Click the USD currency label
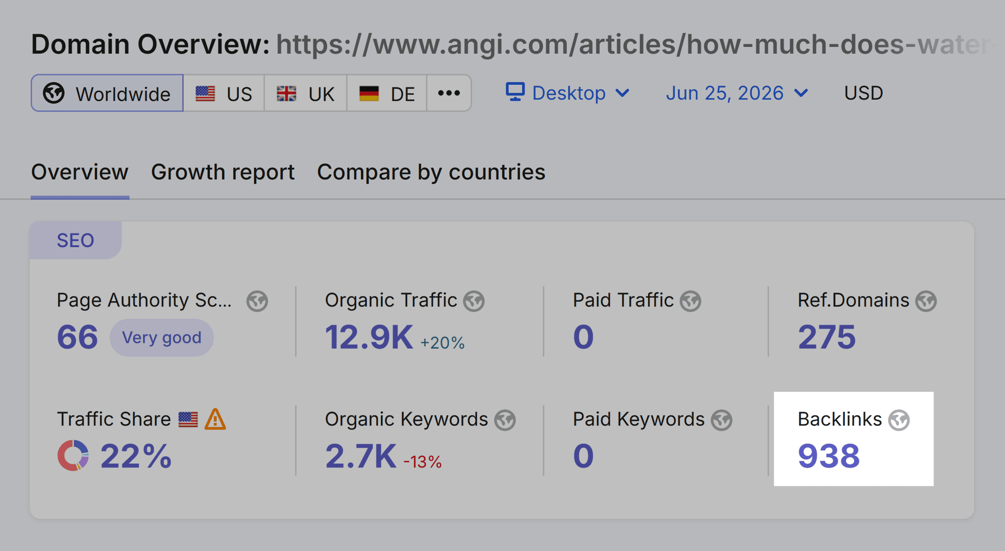This screenshot has height=551, width=1005. (863, 93)
